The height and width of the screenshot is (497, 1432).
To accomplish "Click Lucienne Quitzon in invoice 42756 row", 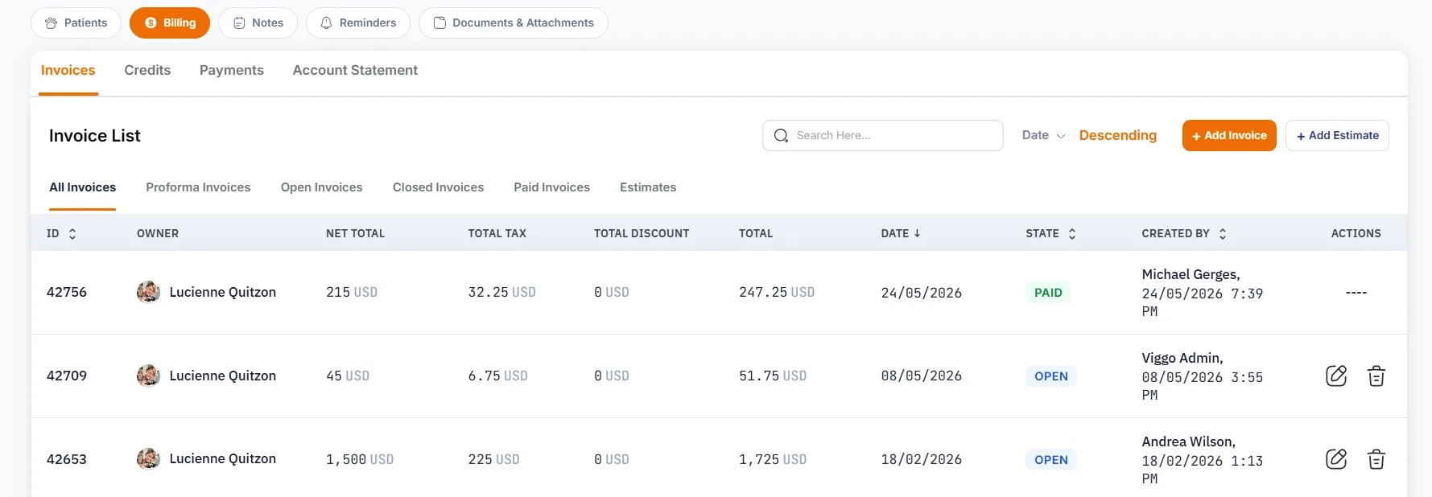I will coord(222,292).
